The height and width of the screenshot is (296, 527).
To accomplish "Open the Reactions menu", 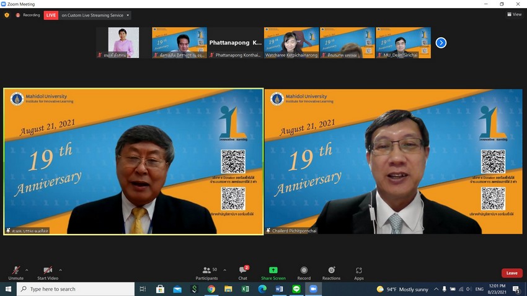I will pyautogui.click(x=331, y=272).
